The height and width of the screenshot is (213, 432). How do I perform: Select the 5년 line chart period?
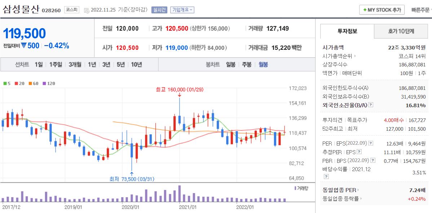click(x=120, y=65)
